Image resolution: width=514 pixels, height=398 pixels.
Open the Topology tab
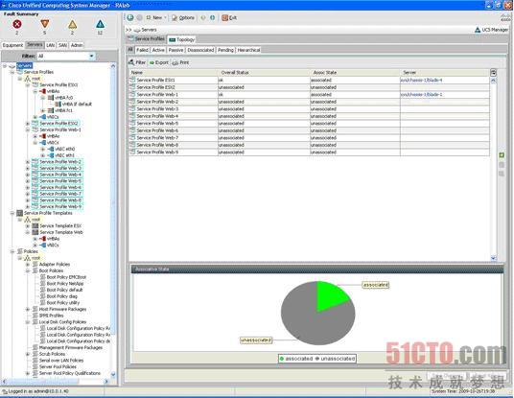(x=182, y=39)
